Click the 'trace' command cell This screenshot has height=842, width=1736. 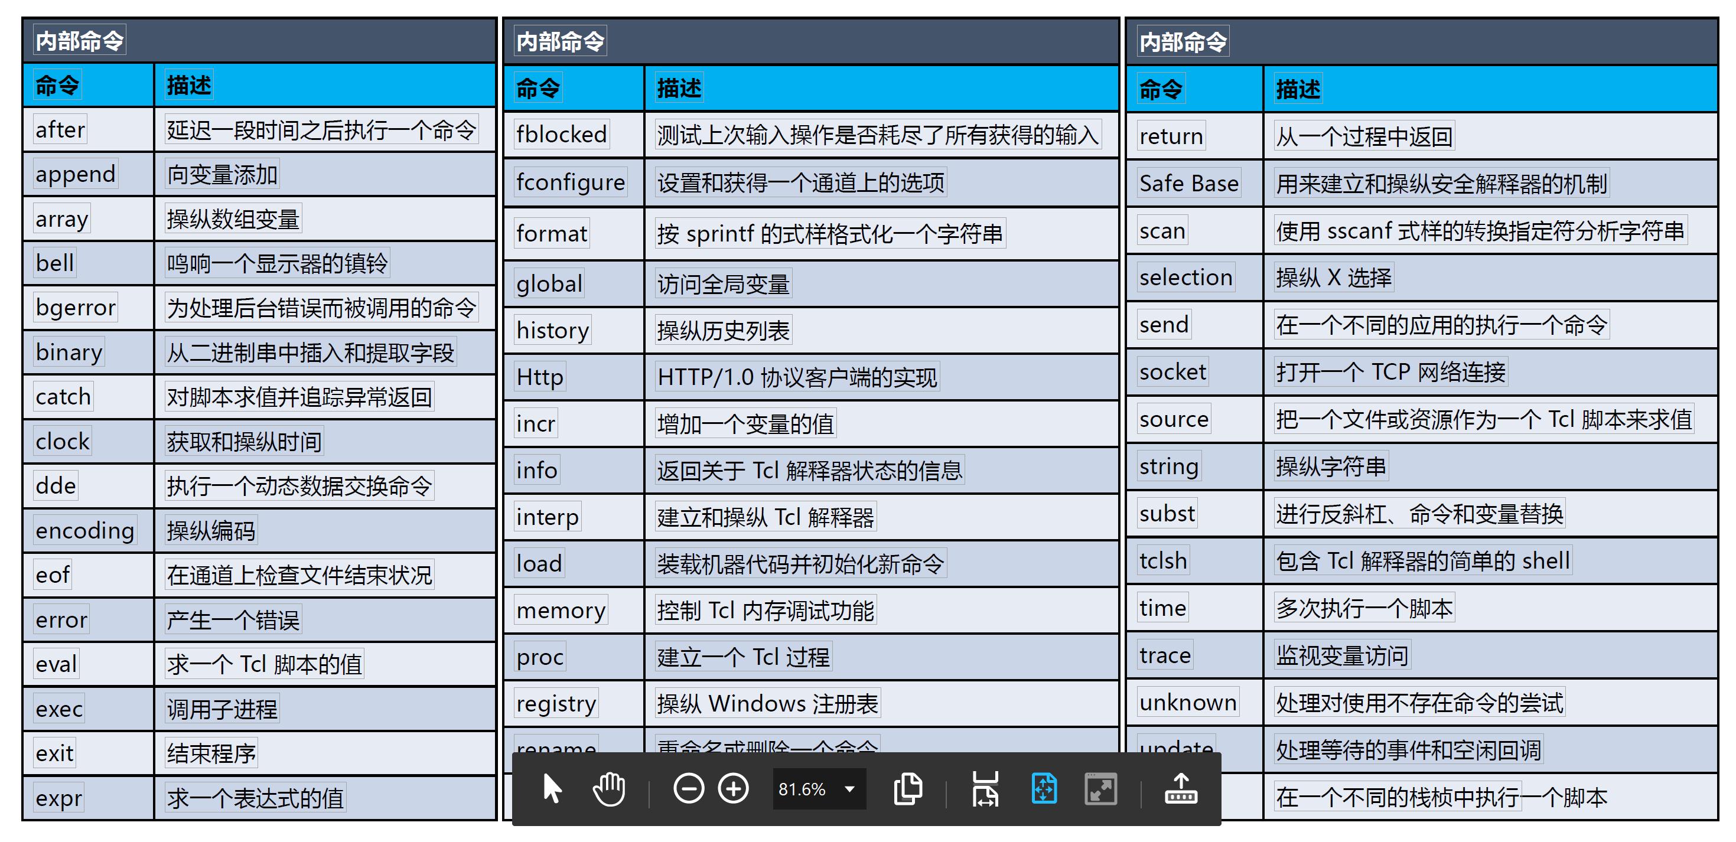[1195, 655]
